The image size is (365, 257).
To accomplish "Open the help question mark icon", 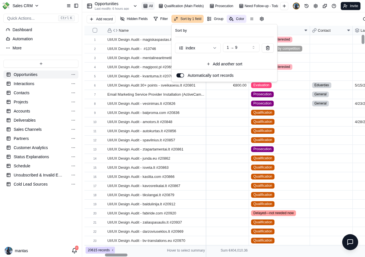I will coord(334,6).
